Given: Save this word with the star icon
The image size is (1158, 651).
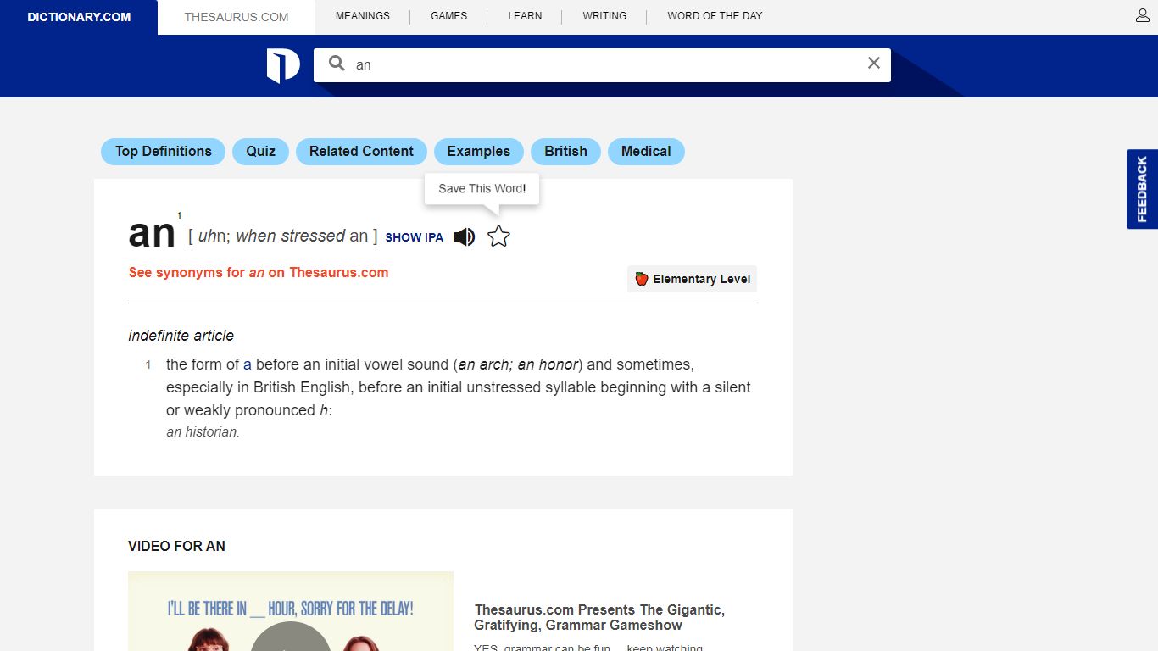Looking at the screenshot, I should pos(498,237).
